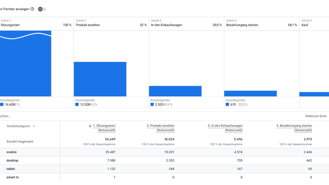Click the sort arrow icon beside Sitzungsstart
Image resolution: width=329 pixels, height=185 pixels.
pos(90,125)
